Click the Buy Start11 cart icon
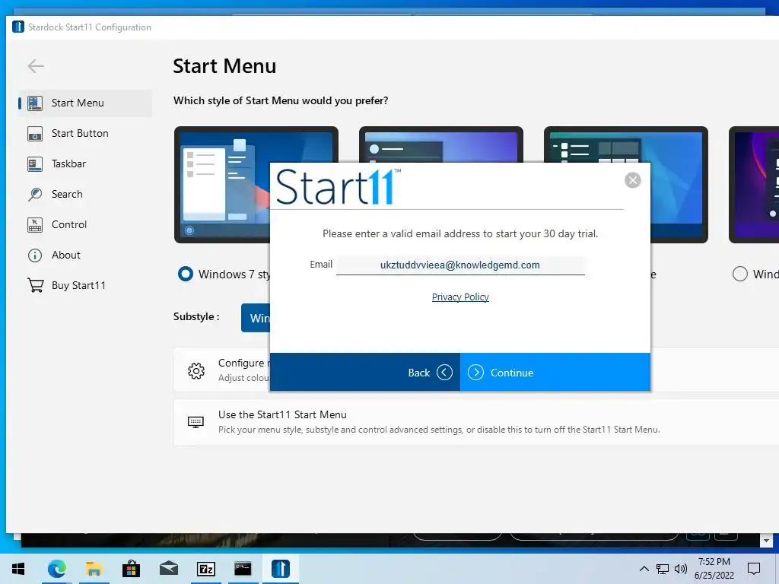This screenshot has height=584, width=779. 35,285
